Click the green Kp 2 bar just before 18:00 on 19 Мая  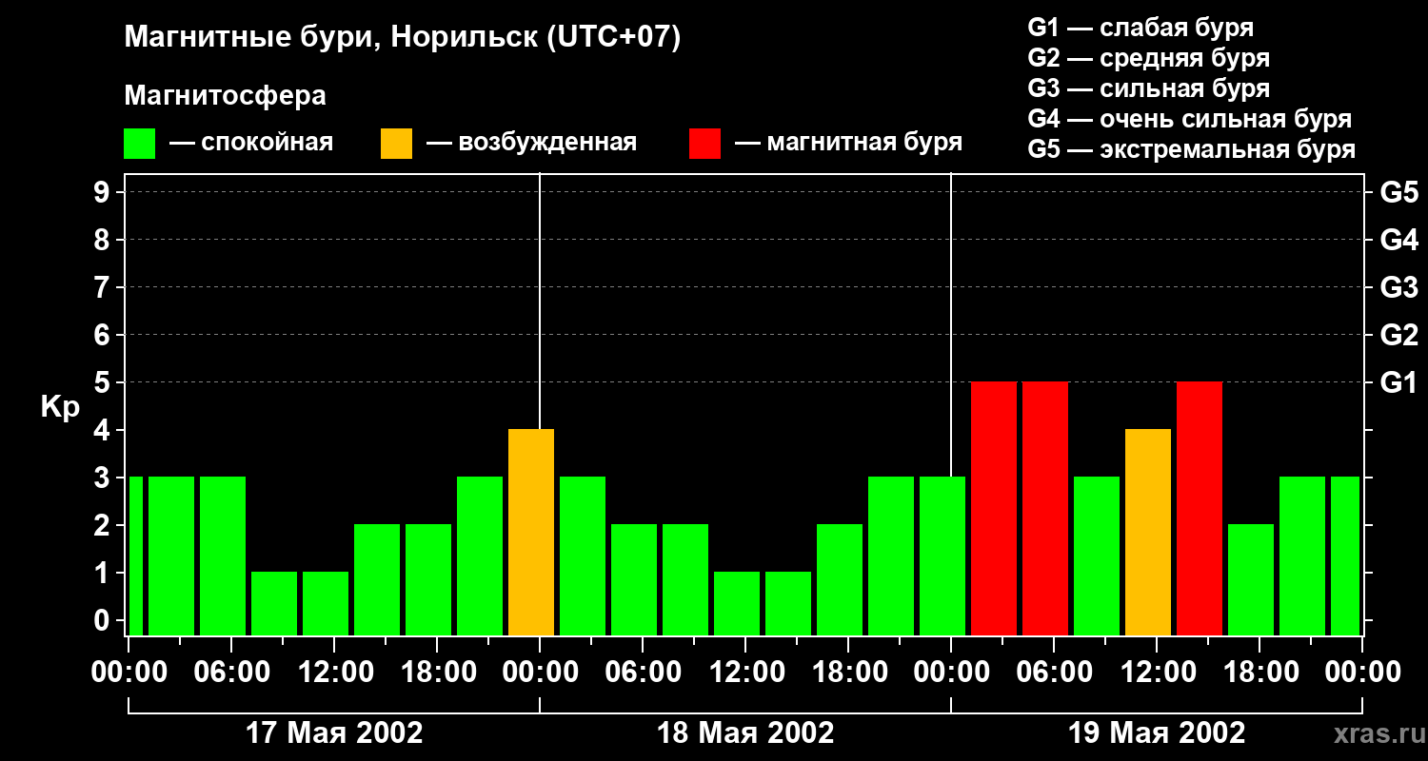click(x=1251, y=580)
